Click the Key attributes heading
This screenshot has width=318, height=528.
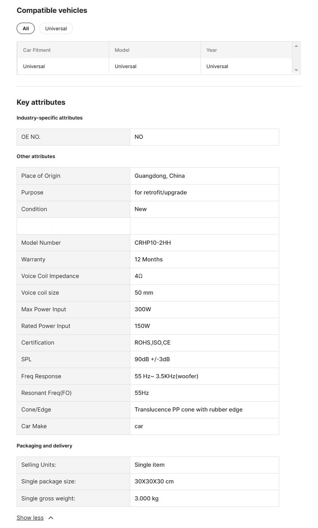pos(41,102)
